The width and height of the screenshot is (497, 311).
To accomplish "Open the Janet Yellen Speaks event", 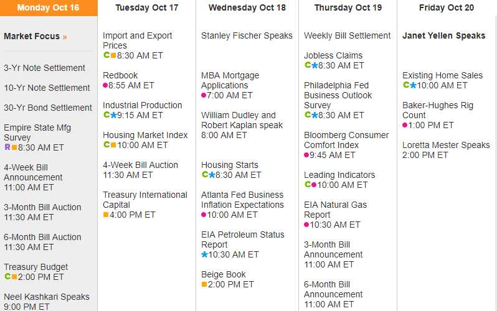I will coord(443,35).
